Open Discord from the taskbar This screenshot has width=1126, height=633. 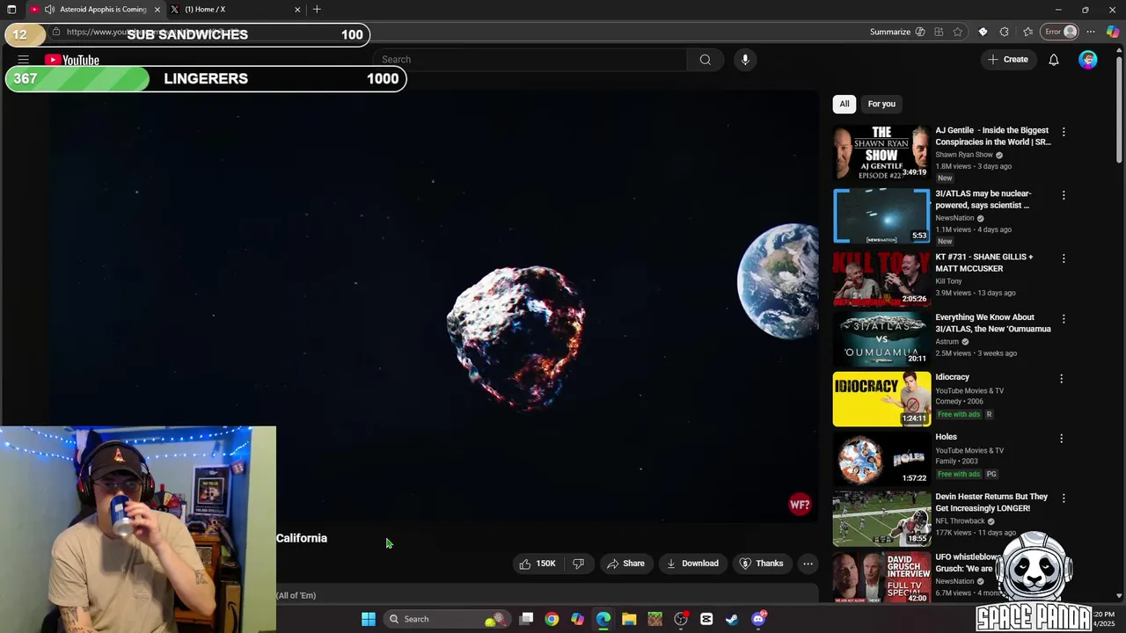tap(758, 619)
